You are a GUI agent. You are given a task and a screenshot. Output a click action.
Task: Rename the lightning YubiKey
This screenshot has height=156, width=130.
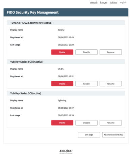click(x=111, y=123)
